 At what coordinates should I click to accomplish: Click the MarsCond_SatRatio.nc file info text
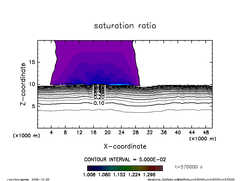click(x=163, y=179)
